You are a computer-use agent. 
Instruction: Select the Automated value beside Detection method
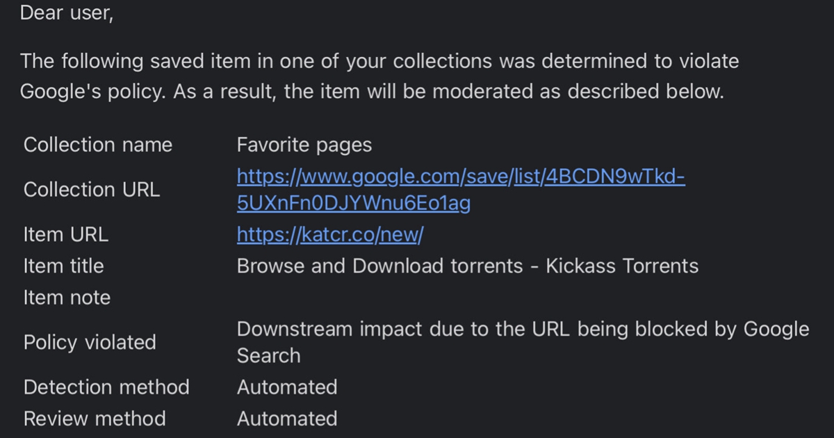click(287, 387)
